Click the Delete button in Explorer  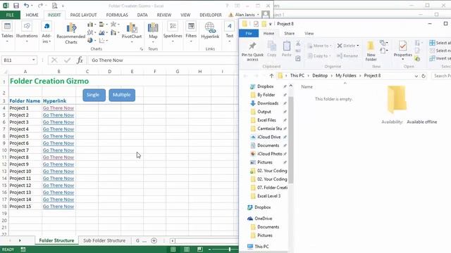click(347, 46)
